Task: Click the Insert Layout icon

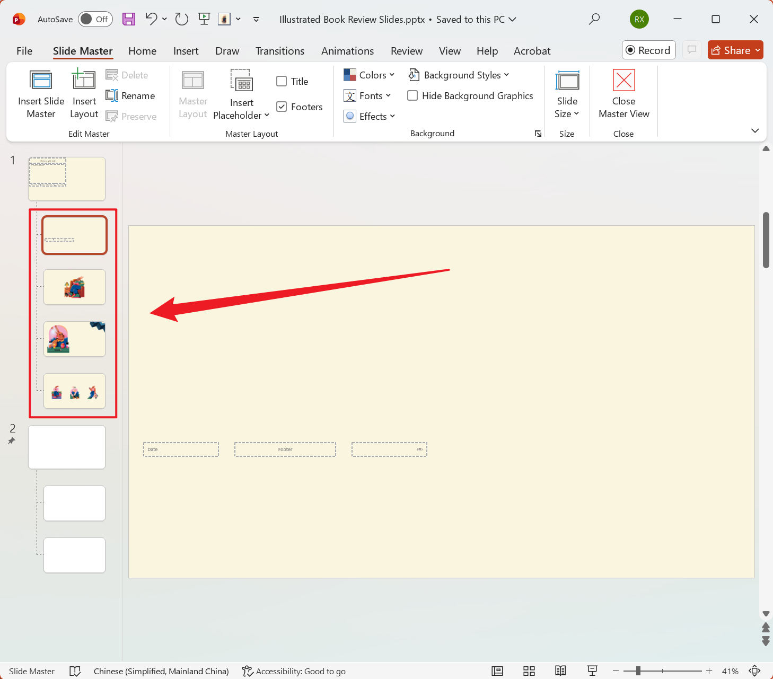Action: 84,81
